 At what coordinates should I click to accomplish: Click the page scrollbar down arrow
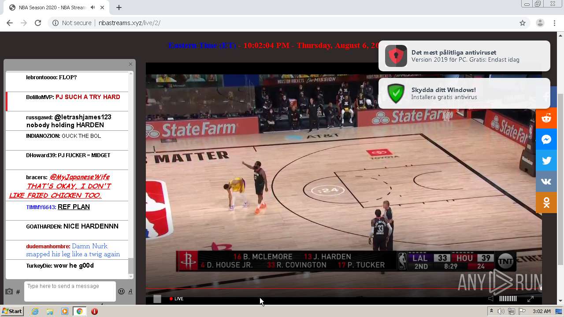(560, 301)
